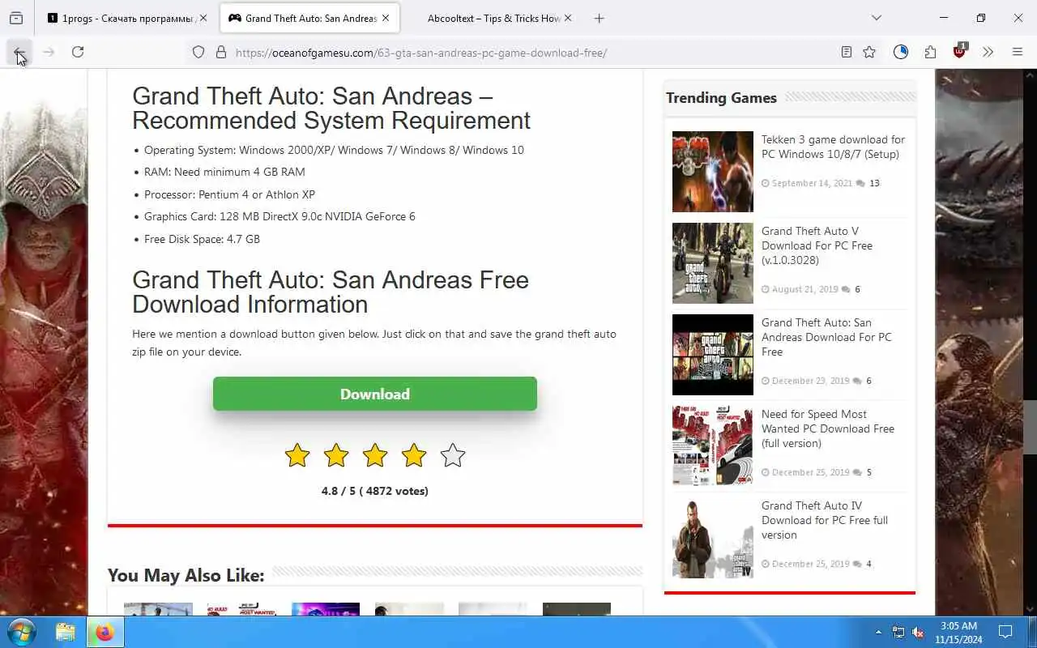Click the muted volume tray icon

[x=919, y=632]
